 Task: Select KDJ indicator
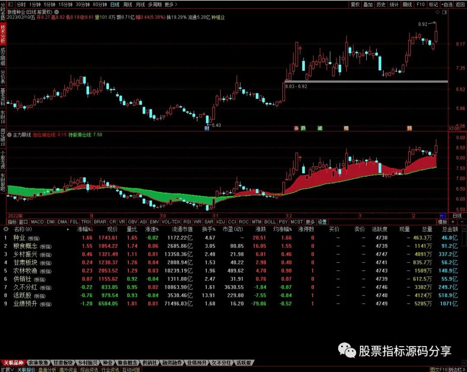[x=221, y=222]
